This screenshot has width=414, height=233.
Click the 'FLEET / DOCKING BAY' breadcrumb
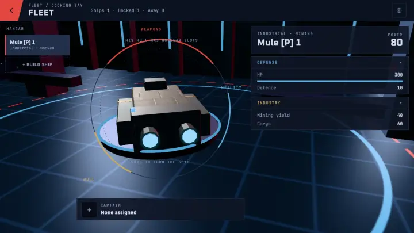[55, 5]
